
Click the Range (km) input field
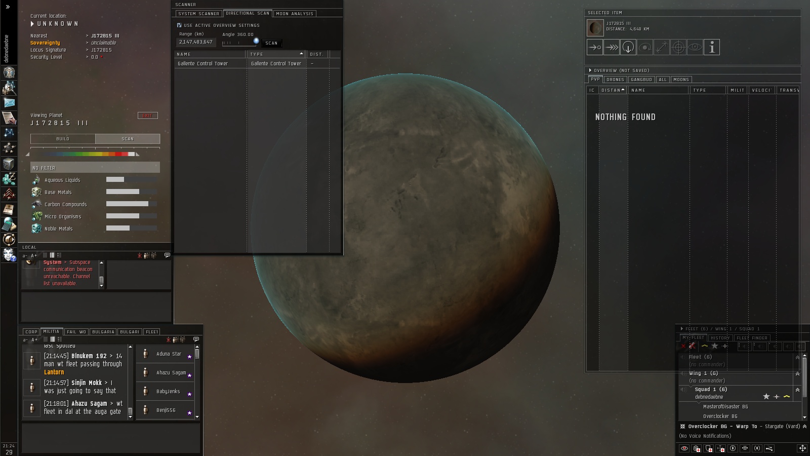tap(196, 42)
